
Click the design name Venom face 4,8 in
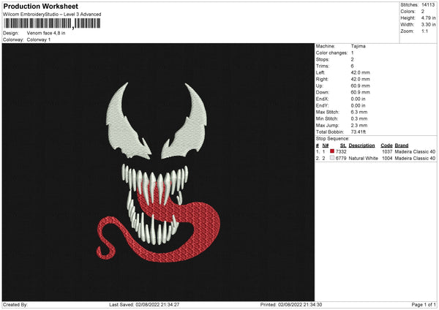pyautogui.click(x=46, y=34)
